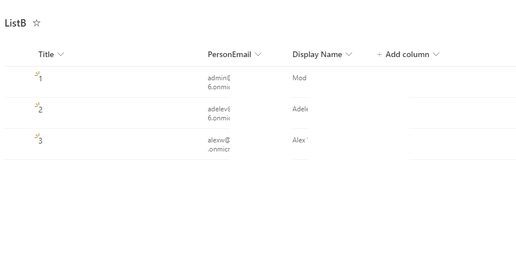516x278 pixels.
Task: Favorite ListB with the star icon
Action: click(37, 23)
